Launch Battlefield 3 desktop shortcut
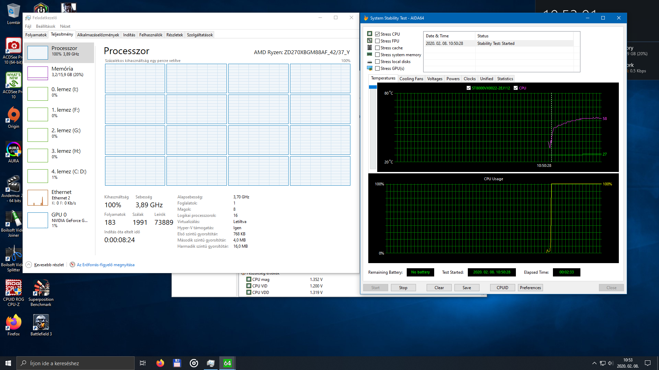659x370 pixels. [41, 325]
